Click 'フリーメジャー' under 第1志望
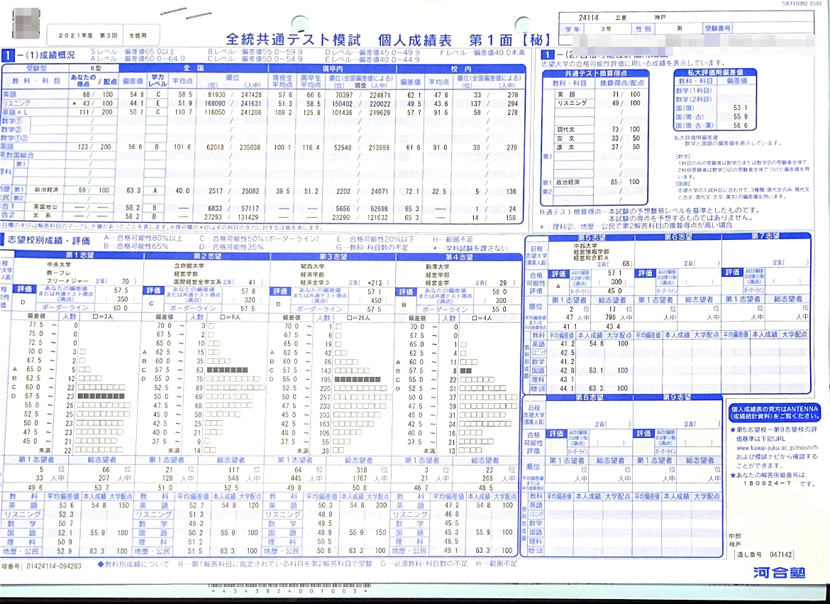 tap(67, 280)
